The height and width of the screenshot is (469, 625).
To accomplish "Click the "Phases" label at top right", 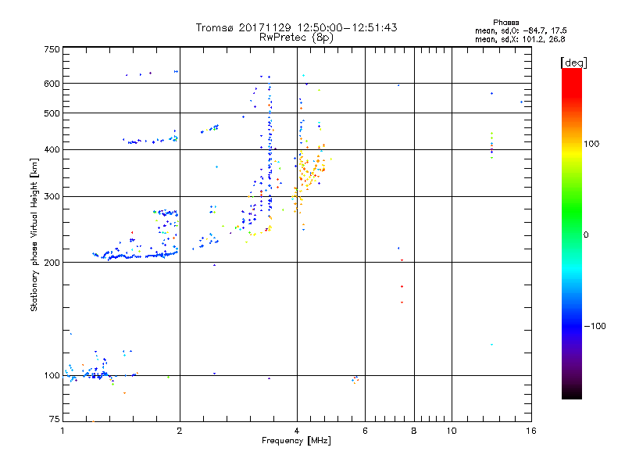I will (x=505, y=23).
